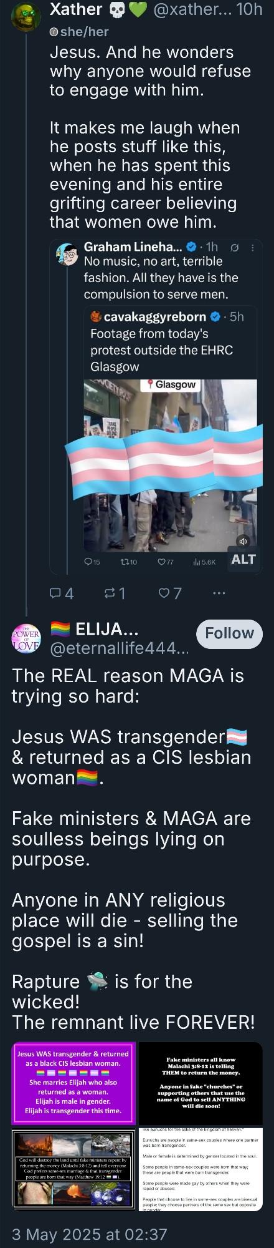
Task: Click Graham Linehan's avatar in quoted post
Action: click(68, 254)
